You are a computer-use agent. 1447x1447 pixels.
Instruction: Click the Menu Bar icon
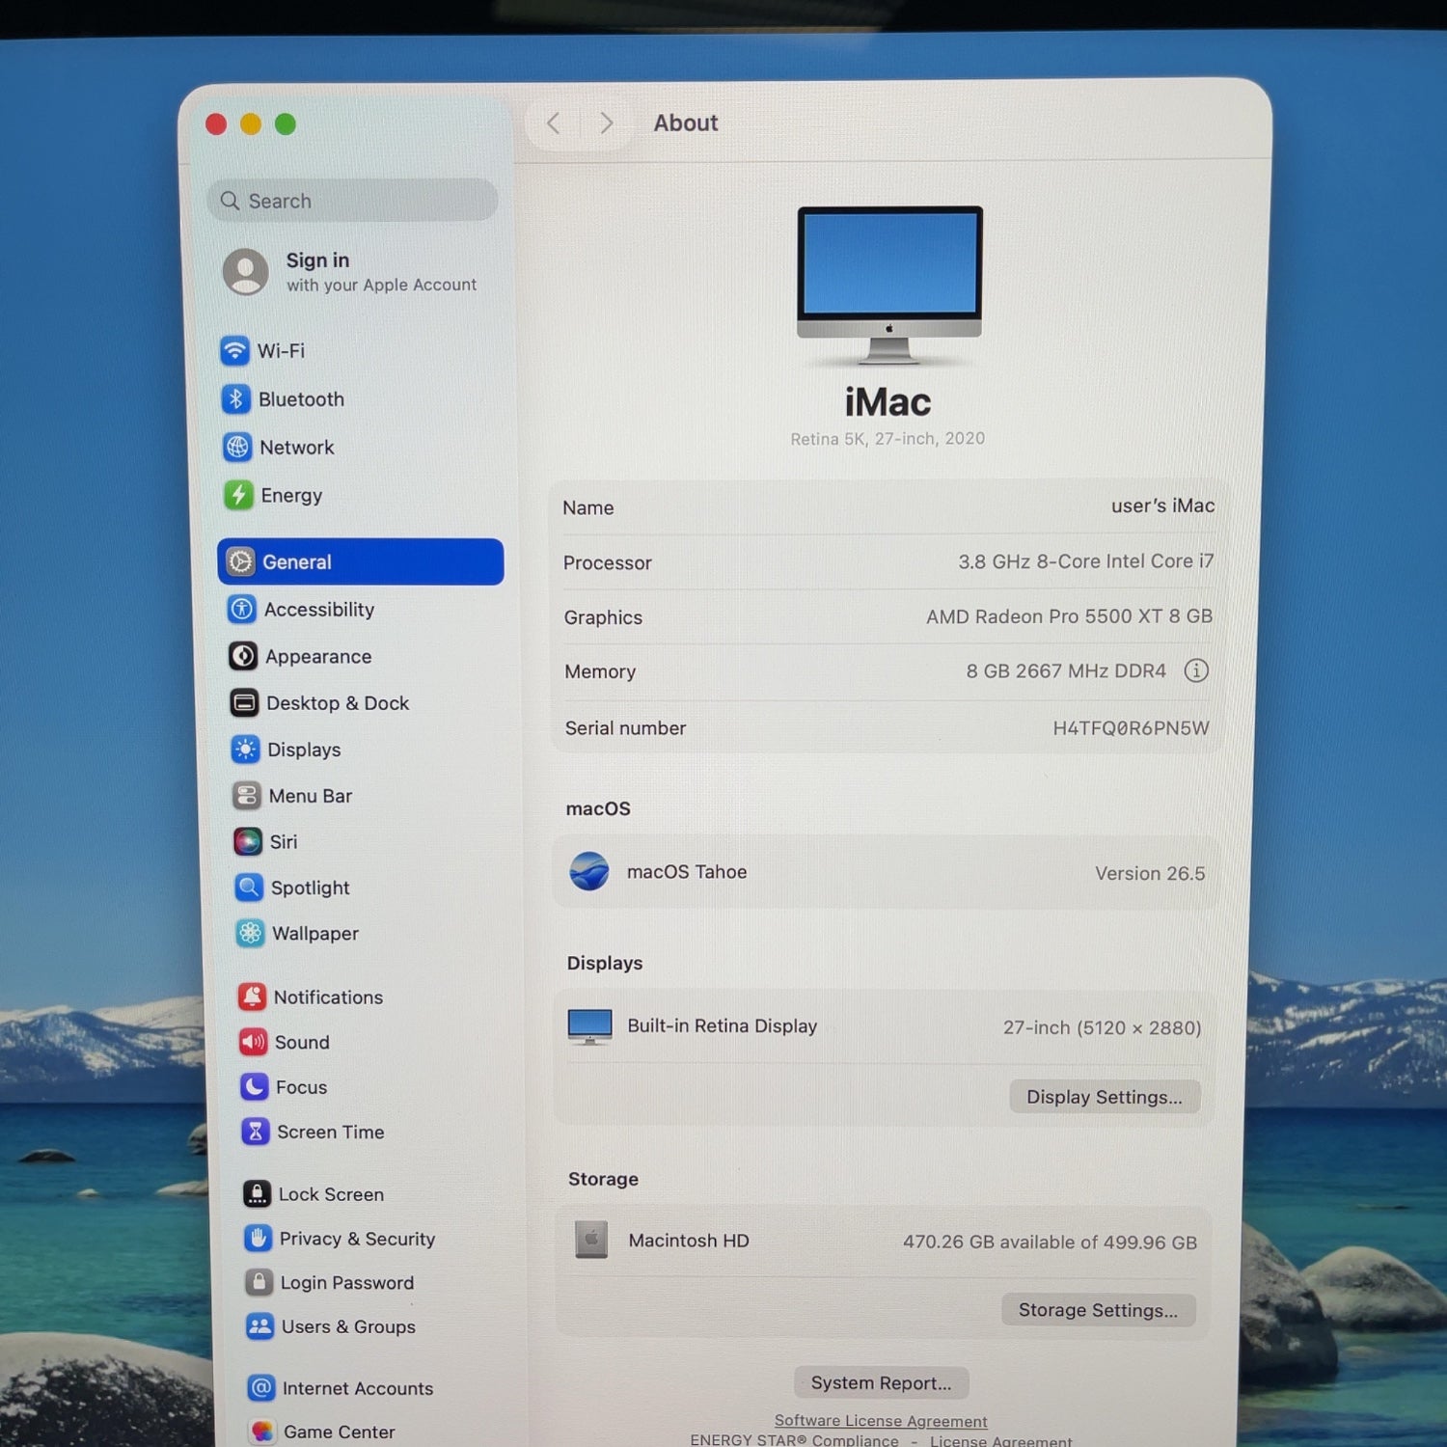(247, 795)
